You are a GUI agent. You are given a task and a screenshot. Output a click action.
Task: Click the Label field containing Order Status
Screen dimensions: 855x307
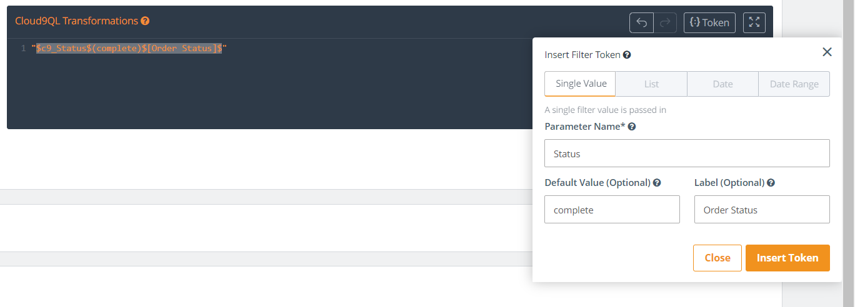[x=762, y=210]
